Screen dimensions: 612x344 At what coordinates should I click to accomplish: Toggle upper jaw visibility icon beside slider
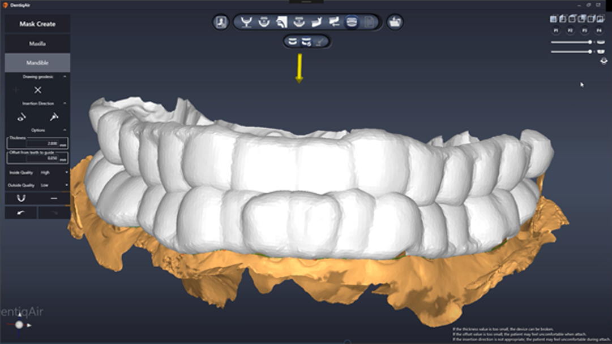[601, 42]
